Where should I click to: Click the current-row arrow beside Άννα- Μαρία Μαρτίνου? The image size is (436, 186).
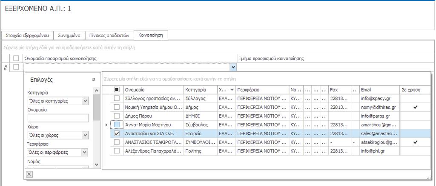tap(106, 125)
